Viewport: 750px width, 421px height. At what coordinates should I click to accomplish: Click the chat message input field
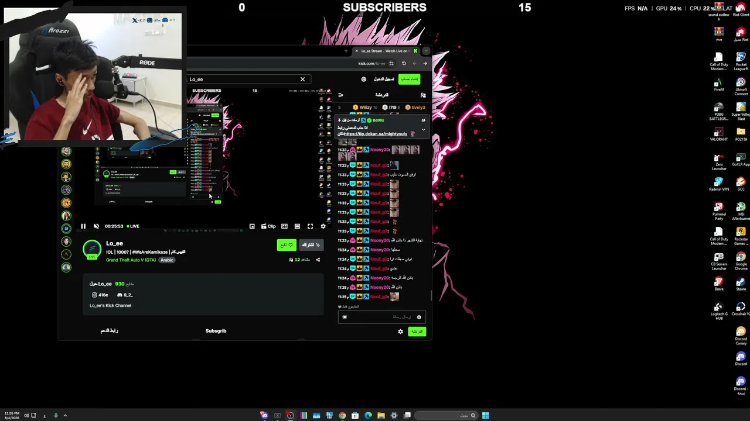pyautogui.click(x=382, y=317)
